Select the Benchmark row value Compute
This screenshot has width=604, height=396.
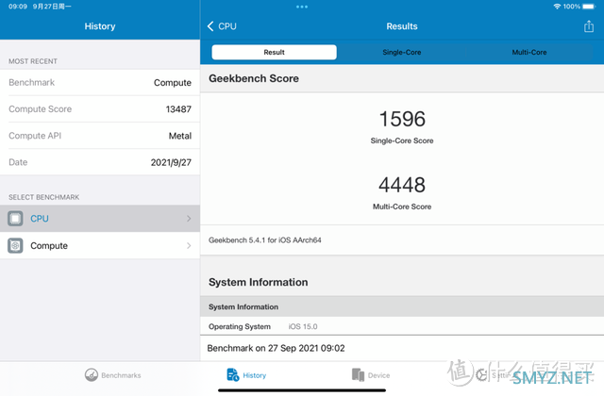[x=173, y=83]
